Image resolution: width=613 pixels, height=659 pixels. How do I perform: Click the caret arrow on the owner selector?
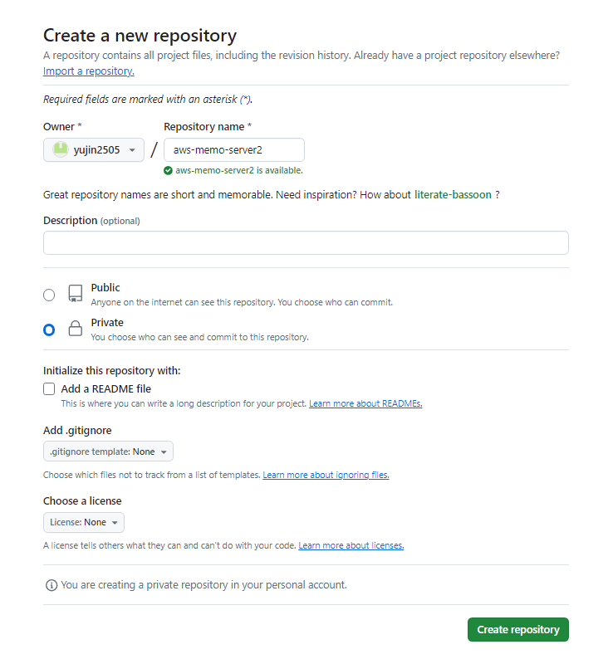(132, 150)
